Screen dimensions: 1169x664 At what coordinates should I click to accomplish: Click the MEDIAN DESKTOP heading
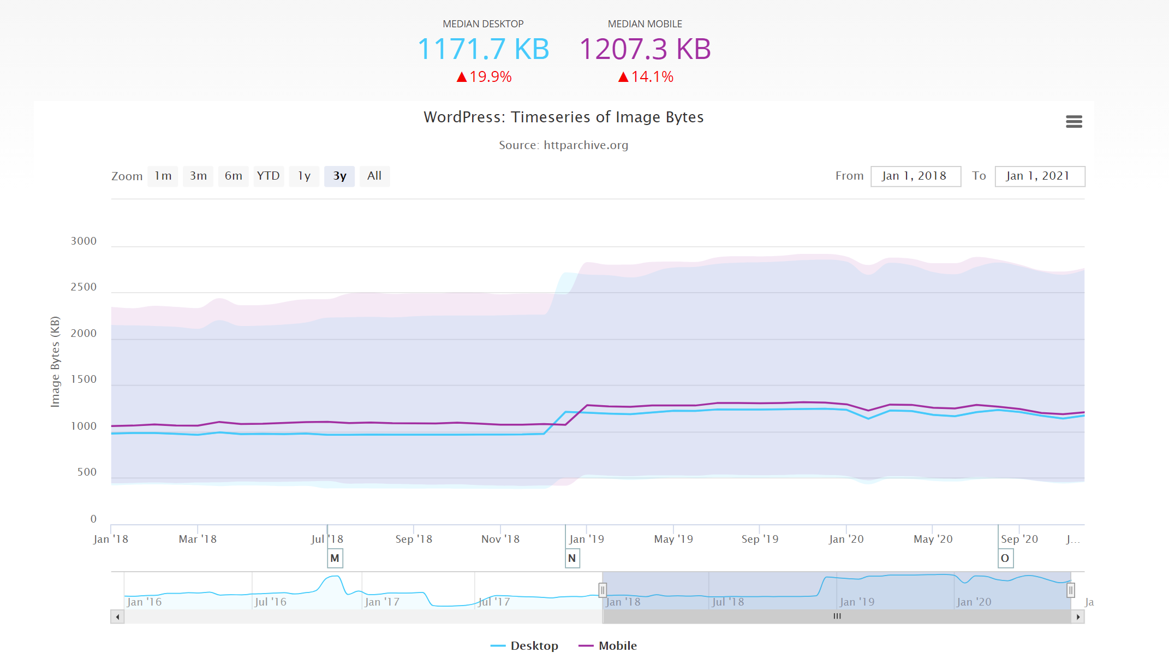pos(483,24)
